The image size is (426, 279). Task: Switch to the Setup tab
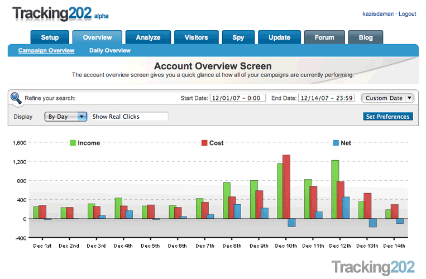pyautogui.click(x=50, y=38)
